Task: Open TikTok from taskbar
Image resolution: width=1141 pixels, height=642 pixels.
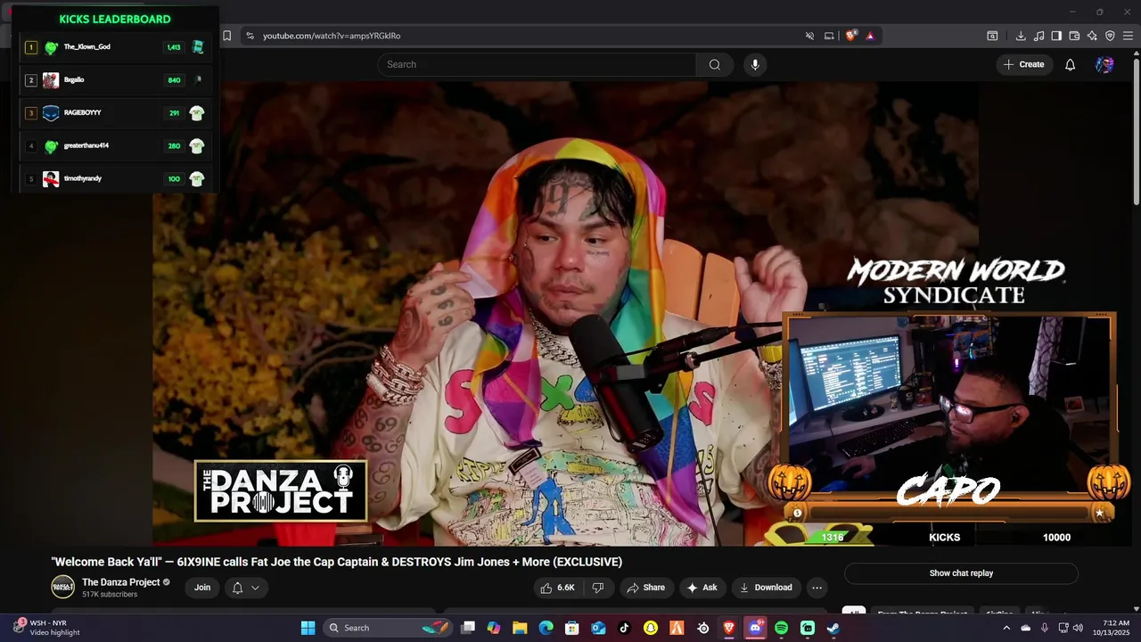Action: coord(624,628)
